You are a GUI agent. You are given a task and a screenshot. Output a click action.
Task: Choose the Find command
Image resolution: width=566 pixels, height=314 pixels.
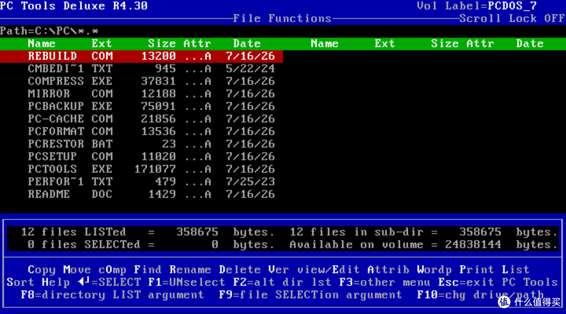(148, 270)
